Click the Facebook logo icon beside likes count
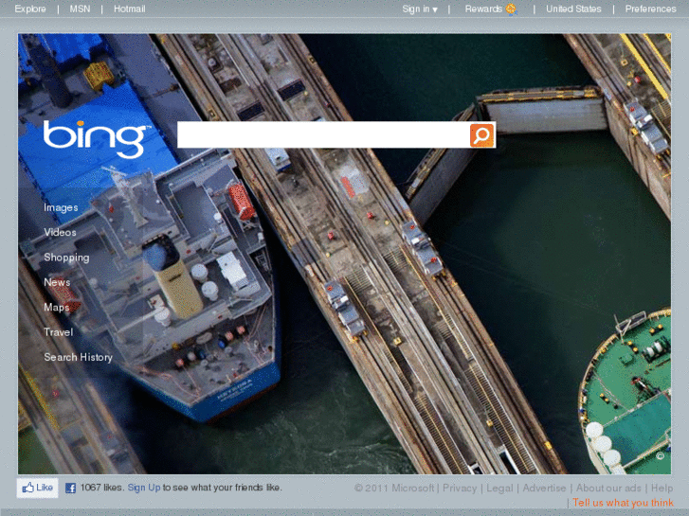Image resolution: width=689 pixels, height=516 pixels. coord(70,488)
